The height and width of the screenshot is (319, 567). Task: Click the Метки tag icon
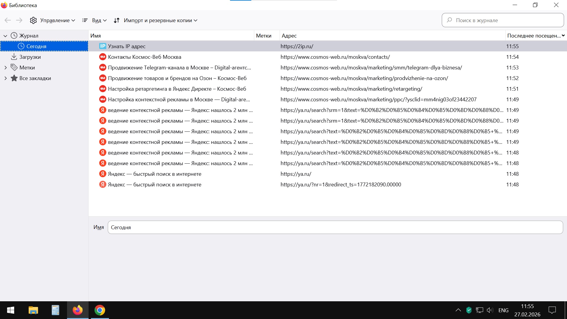pos(14,68)
